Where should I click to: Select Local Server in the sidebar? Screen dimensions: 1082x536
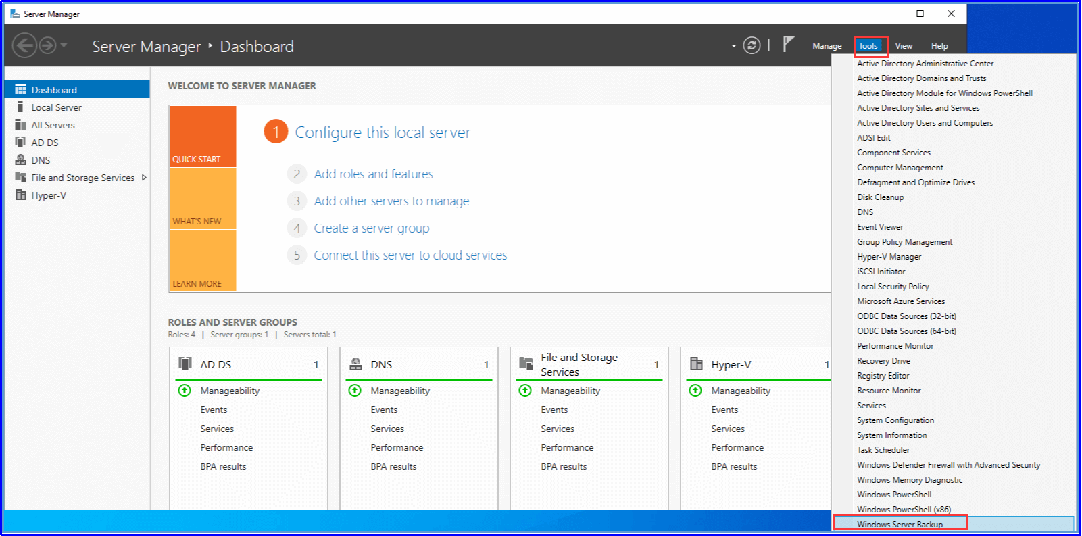pos(56,107)
